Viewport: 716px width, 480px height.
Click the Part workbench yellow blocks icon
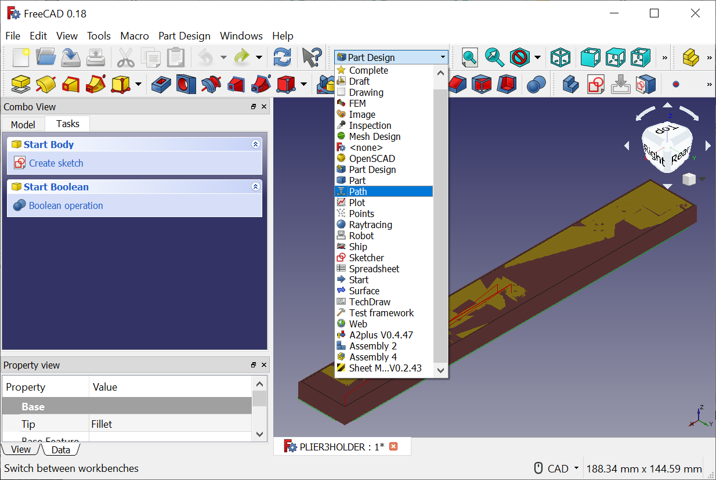click(x=690, y=57)
